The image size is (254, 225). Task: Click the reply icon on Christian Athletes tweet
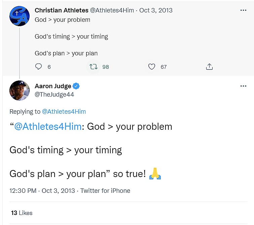[x=39, y=67]
